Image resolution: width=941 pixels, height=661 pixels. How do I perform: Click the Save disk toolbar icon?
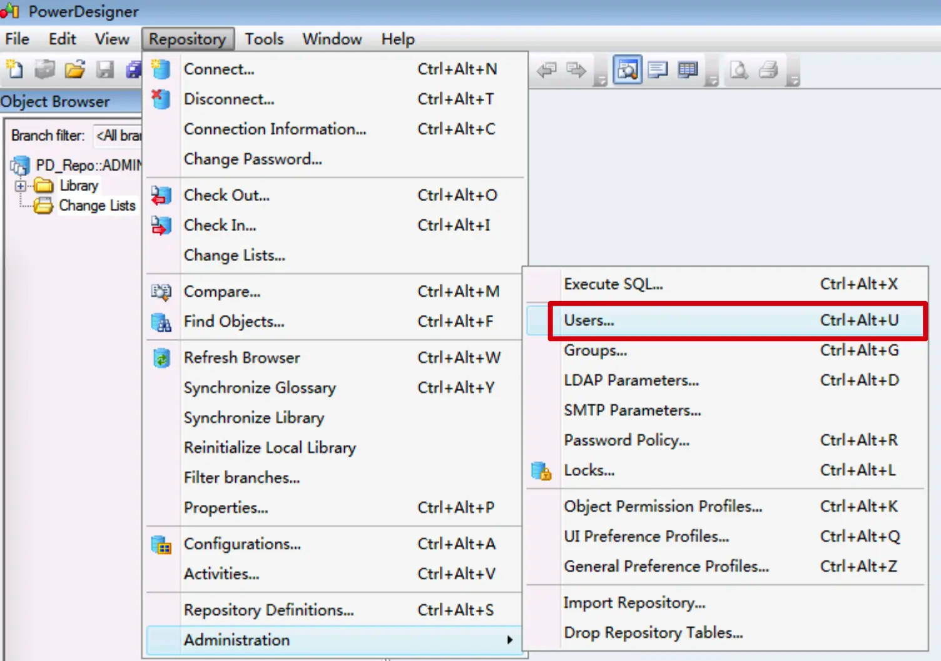(104, 69)
